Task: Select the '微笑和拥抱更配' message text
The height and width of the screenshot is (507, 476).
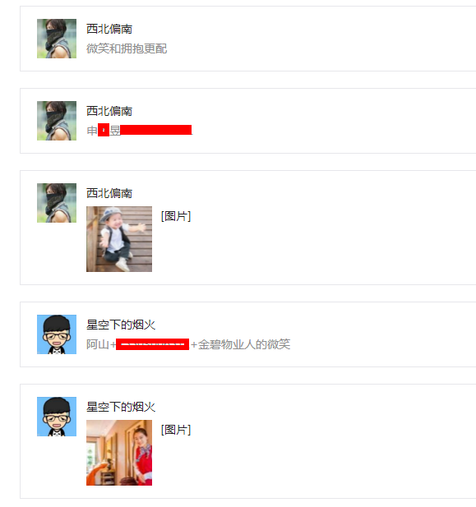Action: point(127,48)
